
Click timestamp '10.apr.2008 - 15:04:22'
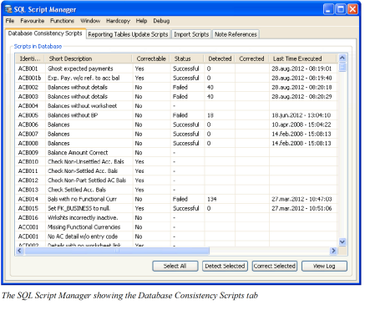[x=302, y=125]
